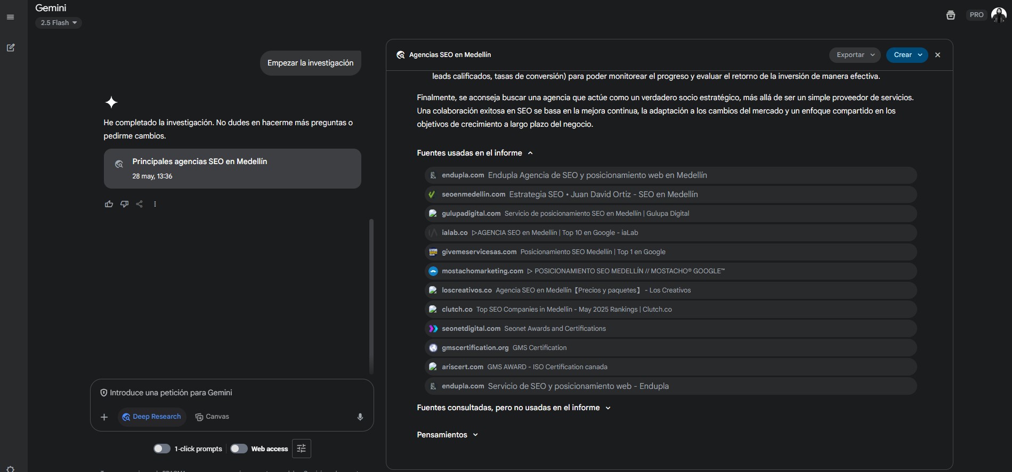The image size is (1012, 472).
Task: Click the Gemini sparkle star icon
Action: (111, 102)
